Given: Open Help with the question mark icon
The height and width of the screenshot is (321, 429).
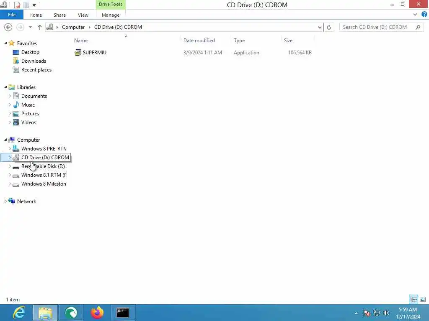Looking at the screenshot, I should click(424, 15).
